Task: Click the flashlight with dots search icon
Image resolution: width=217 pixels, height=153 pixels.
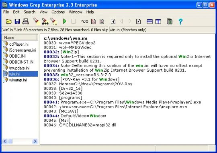Action: (54, 21)
